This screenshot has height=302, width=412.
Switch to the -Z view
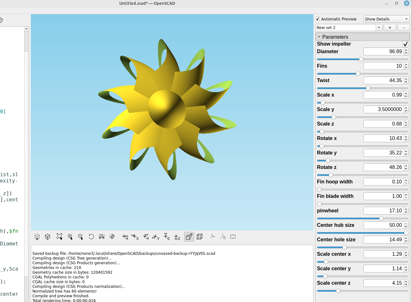(177, 237)
